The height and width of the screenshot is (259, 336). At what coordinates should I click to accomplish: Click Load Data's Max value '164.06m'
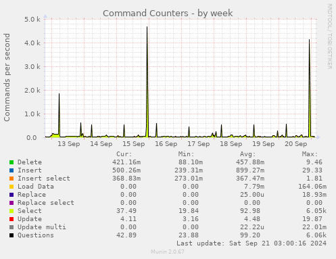coord(312,187)
